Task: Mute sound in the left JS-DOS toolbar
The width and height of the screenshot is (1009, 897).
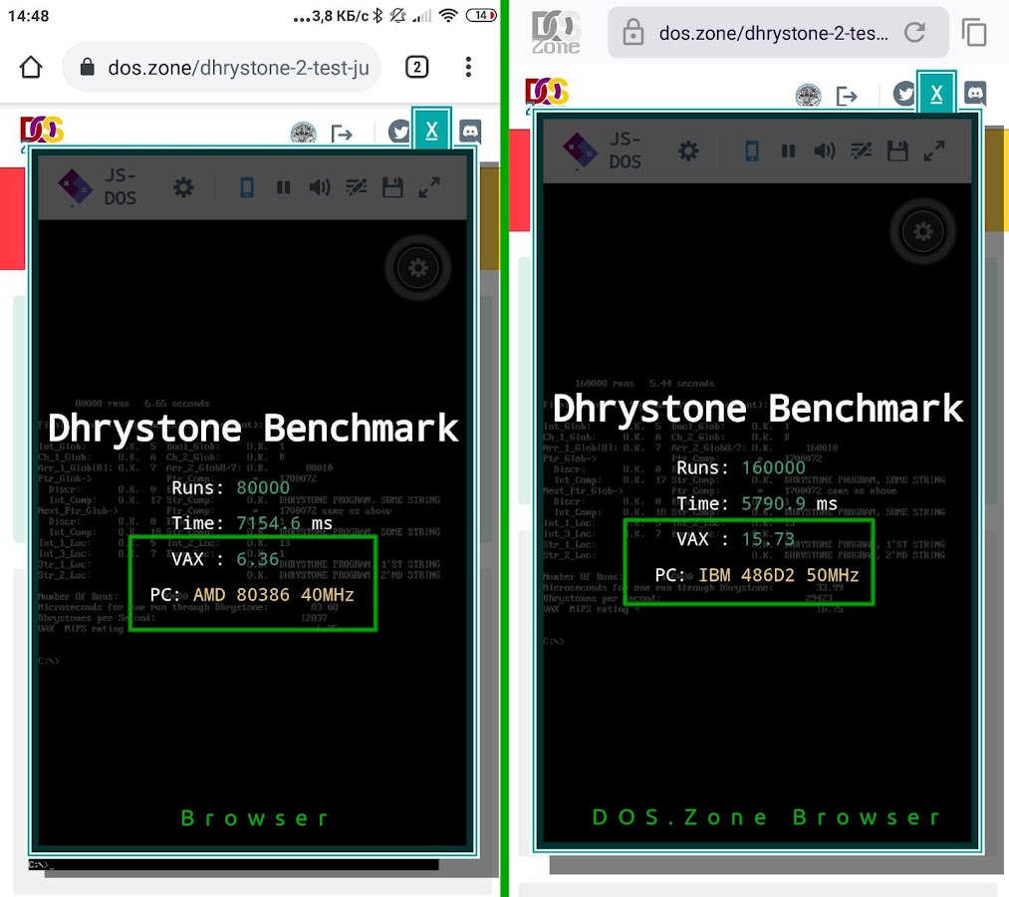Action: click(x=319, y=187)
